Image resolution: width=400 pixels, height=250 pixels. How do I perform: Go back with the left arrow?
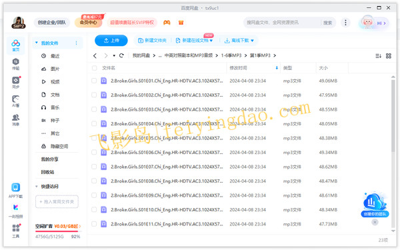pos(95,55)
